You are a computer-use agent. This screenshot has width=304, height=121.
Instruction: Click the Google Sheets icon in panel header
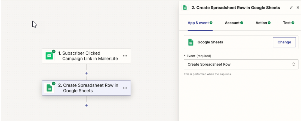click(x=185, y=8)
